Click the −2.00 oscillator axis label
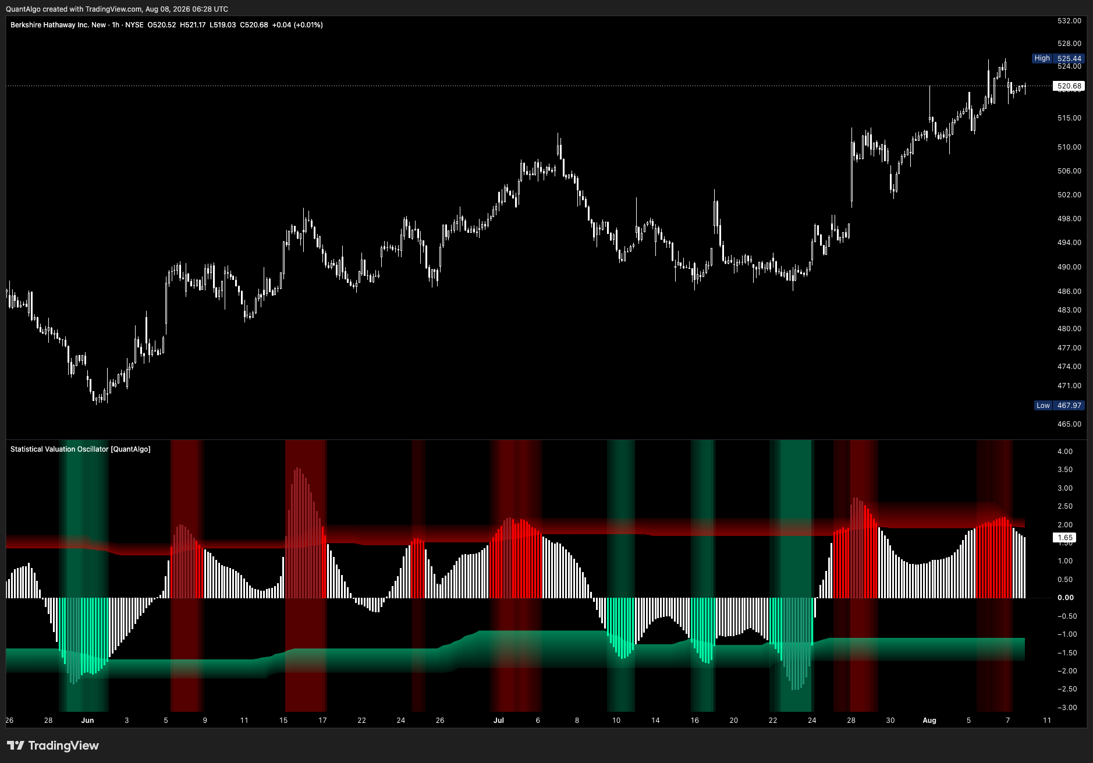The height and width of the screenshot is (763, 1093). tap(1067, 671)
